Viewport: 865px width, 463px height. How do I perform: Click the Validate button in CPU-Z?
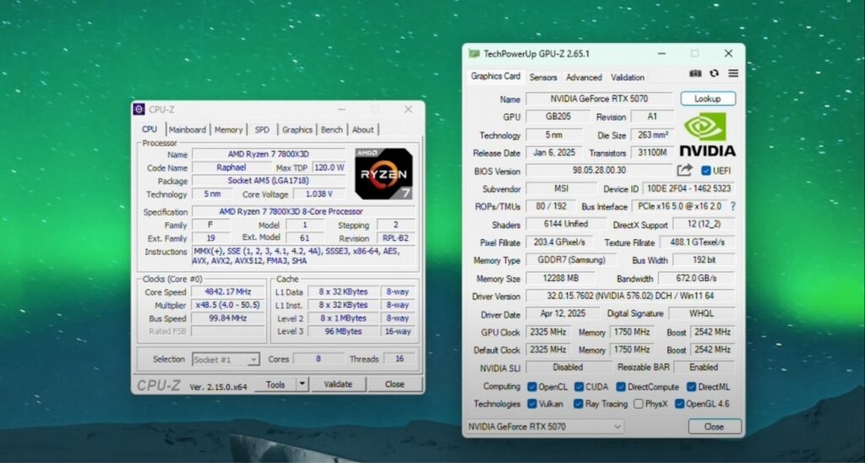coord(338,384)
